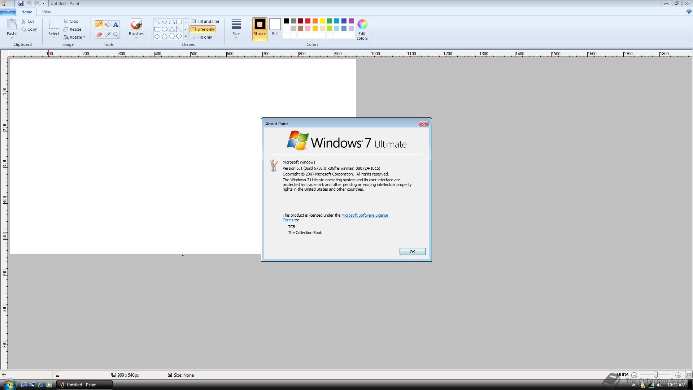Click the Redo arrow in title bar
693x390 pixels.
[x=36, y=3]
